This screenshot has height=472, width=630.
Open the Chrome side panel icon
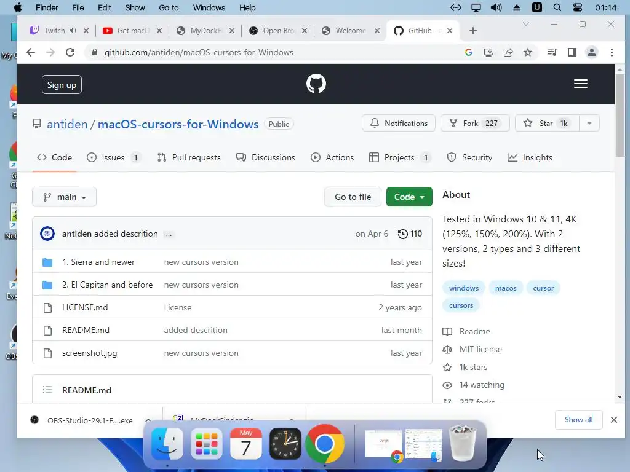[572, 53]
